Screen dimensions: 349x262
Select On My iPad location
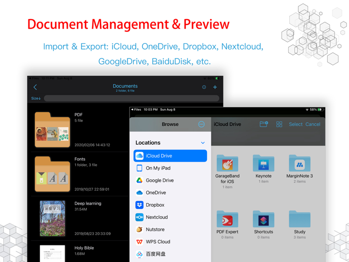[x=171, y=168]
